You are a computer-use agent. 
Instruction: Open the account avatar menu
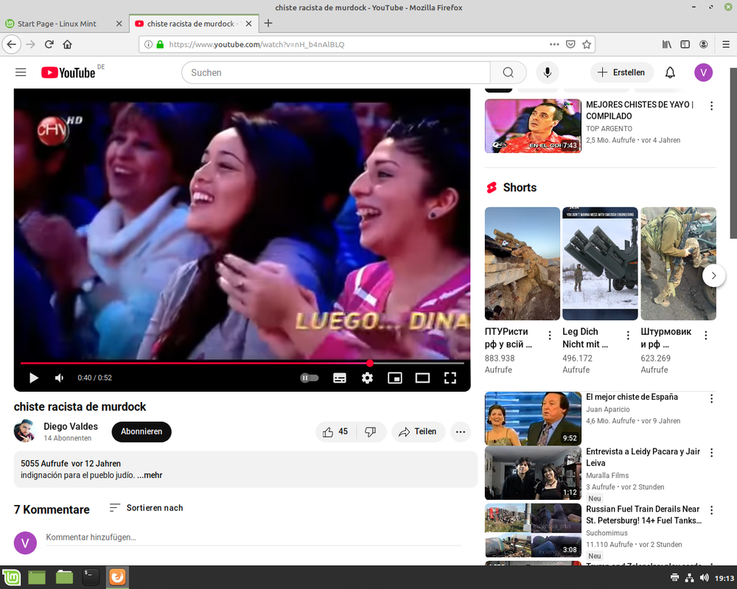tap(703, 72)
